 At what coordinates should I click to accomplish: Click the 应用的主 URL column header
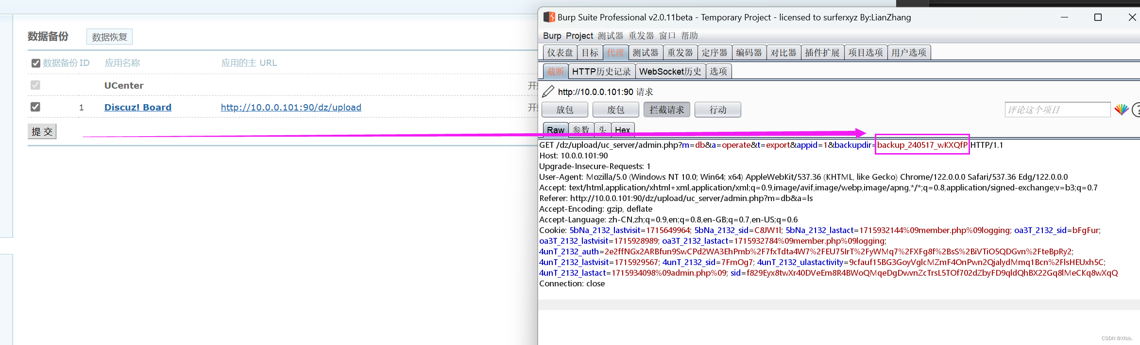click(249, 63)
